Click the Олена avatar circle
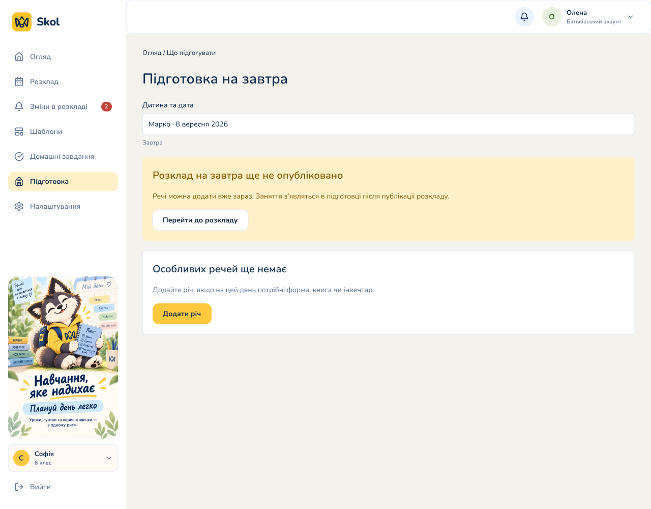Screen dimensions: 651x509 coord(552,17)
